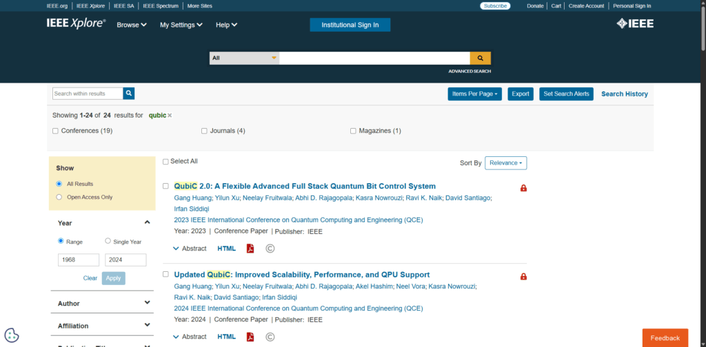Image resolution: width=706 pixels, height=347 pixels.
Task: Click the 1968 start year field
Action: 79,260
